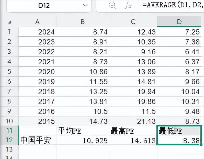The image size is (204, 159).
Task: Click cell containing 7.25
Action: (179, 32)
